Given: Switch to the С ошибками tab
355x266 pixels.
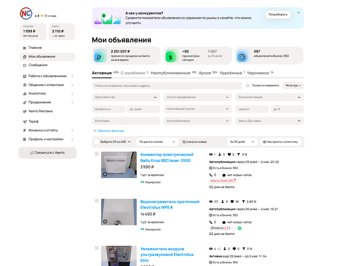Looking at the screenshot, I should [135, 73].
